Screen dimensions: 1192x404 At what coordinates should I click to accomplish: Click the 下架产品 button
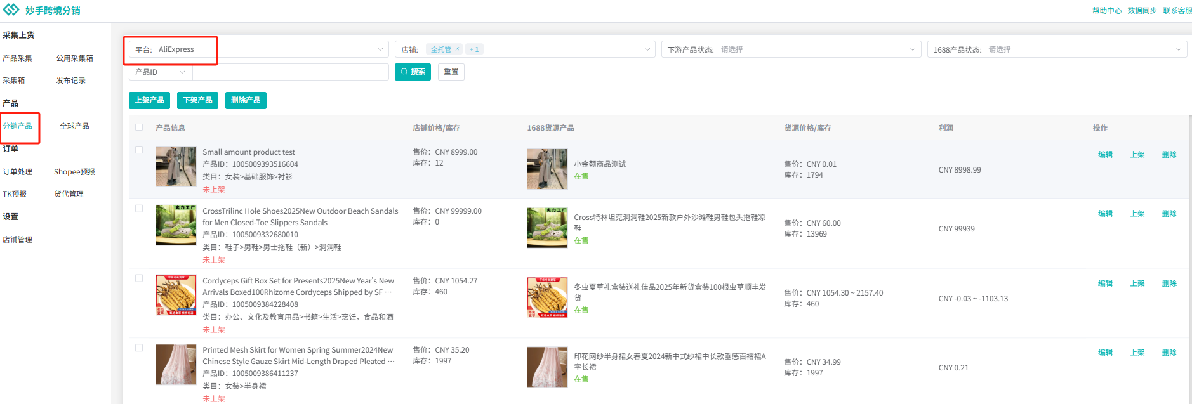[x=197, y=100]
